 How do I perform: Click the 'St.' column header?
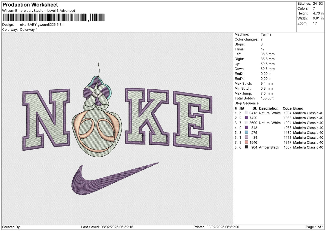tap(255, 108)
